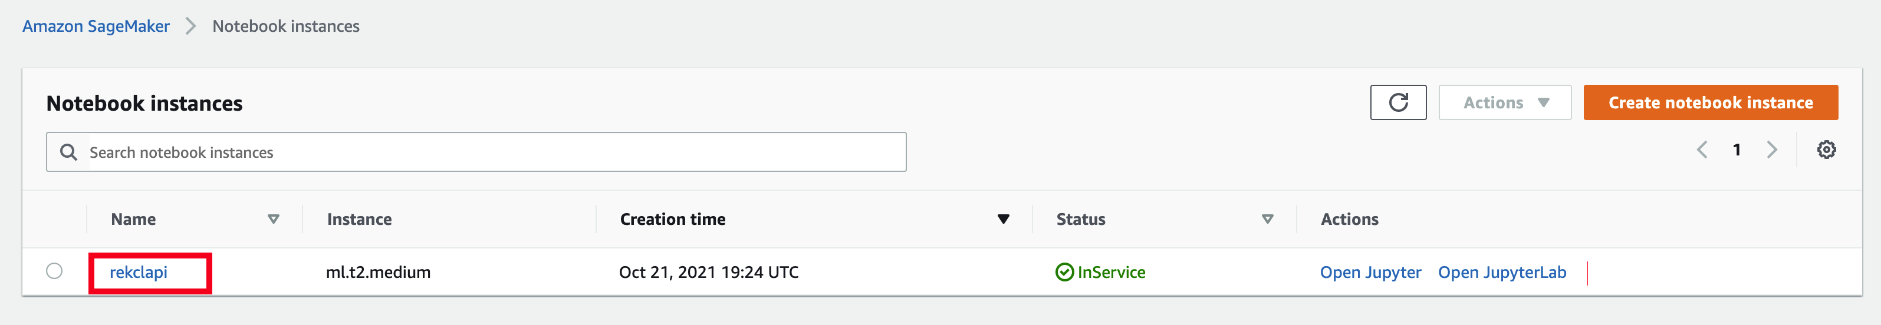This screenshot has height=325, width=1881.
Task: Expand the Actions dropdown
Action: (x=1504, y=103)
